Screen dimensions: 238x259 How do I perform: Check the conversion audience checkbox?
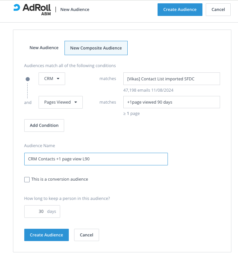coord(27,179)
